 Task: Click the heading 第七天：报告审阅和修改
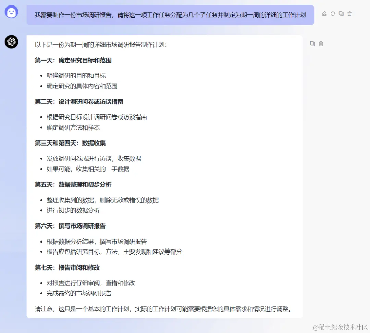pos(67,268)
